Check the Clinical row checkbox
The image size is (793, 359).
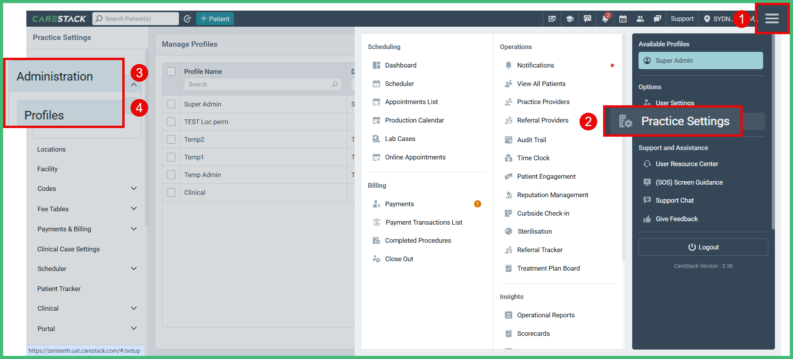pyautogui.click(x=171, y=192)
